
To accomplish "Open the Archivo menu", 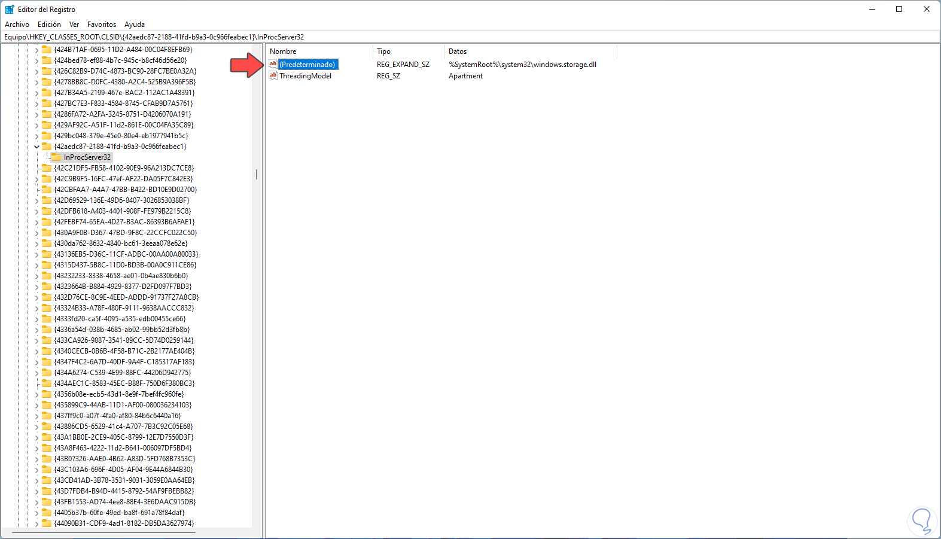I will pyautogui.click(x=17, y=25).
